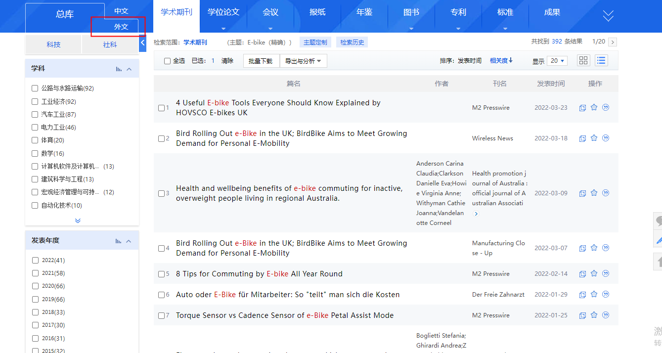Filter by 公路与水路运输(92) checkbox
This screenshot has width=662, height=353.
[35, 88]
